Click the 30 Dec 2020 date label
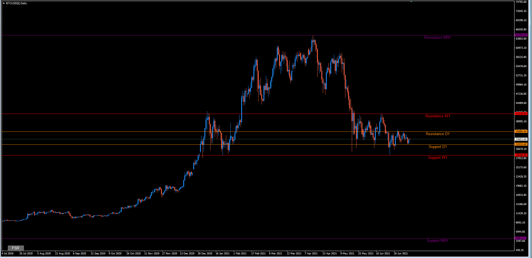 (205, 254)
